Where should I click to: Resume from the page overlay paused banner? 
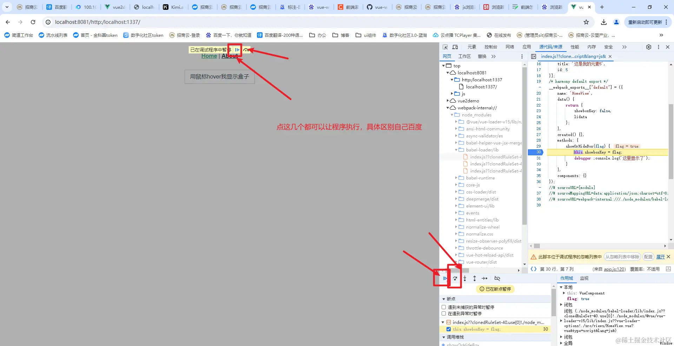pos(237,50)
